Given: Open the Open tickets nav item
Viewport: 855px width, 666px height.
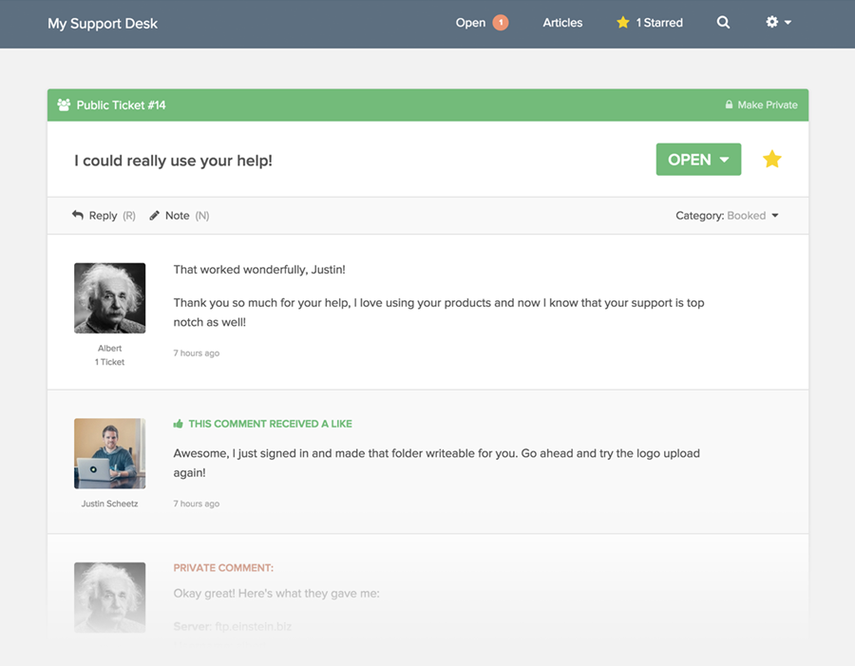Looking at the screenshot, I should [x=470, y=23].
